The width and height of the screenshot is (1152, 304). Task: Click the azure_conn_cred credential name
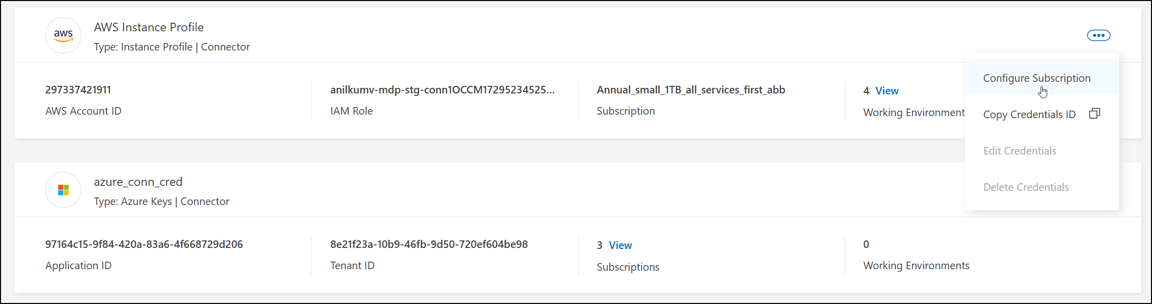click(x=138, y=182)
